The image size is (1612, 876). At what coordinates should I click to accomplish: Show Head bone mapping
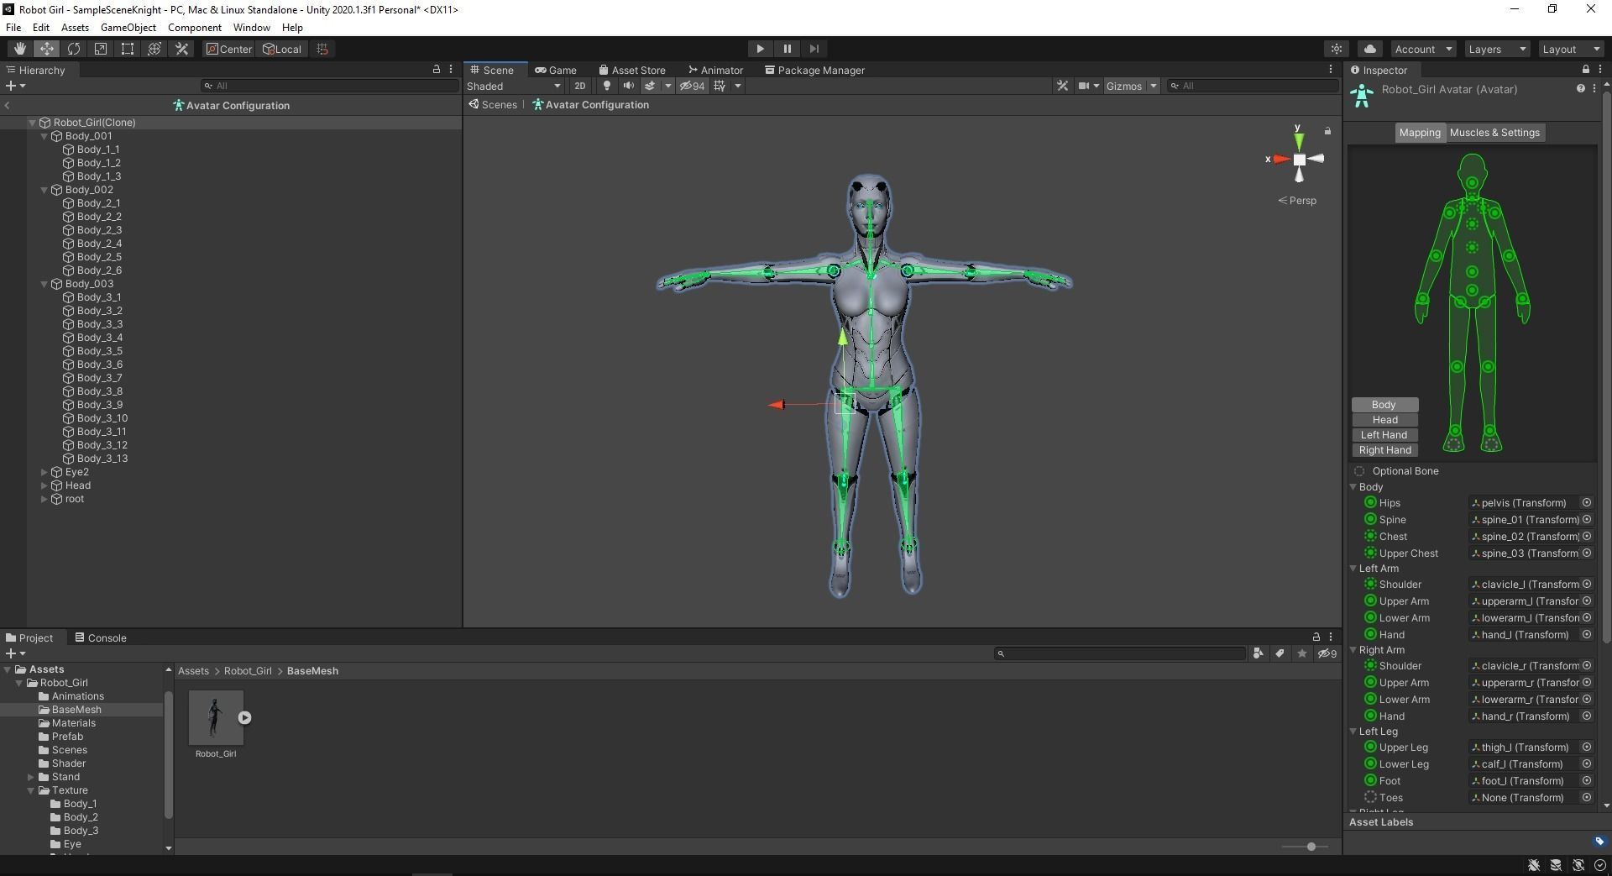[1384, 419]
